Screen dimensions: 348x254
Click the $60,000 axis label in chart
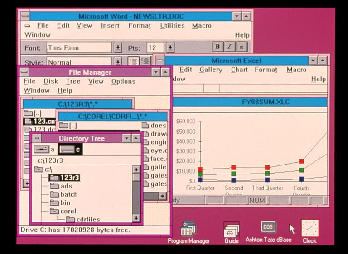click(x=186, y=121)
